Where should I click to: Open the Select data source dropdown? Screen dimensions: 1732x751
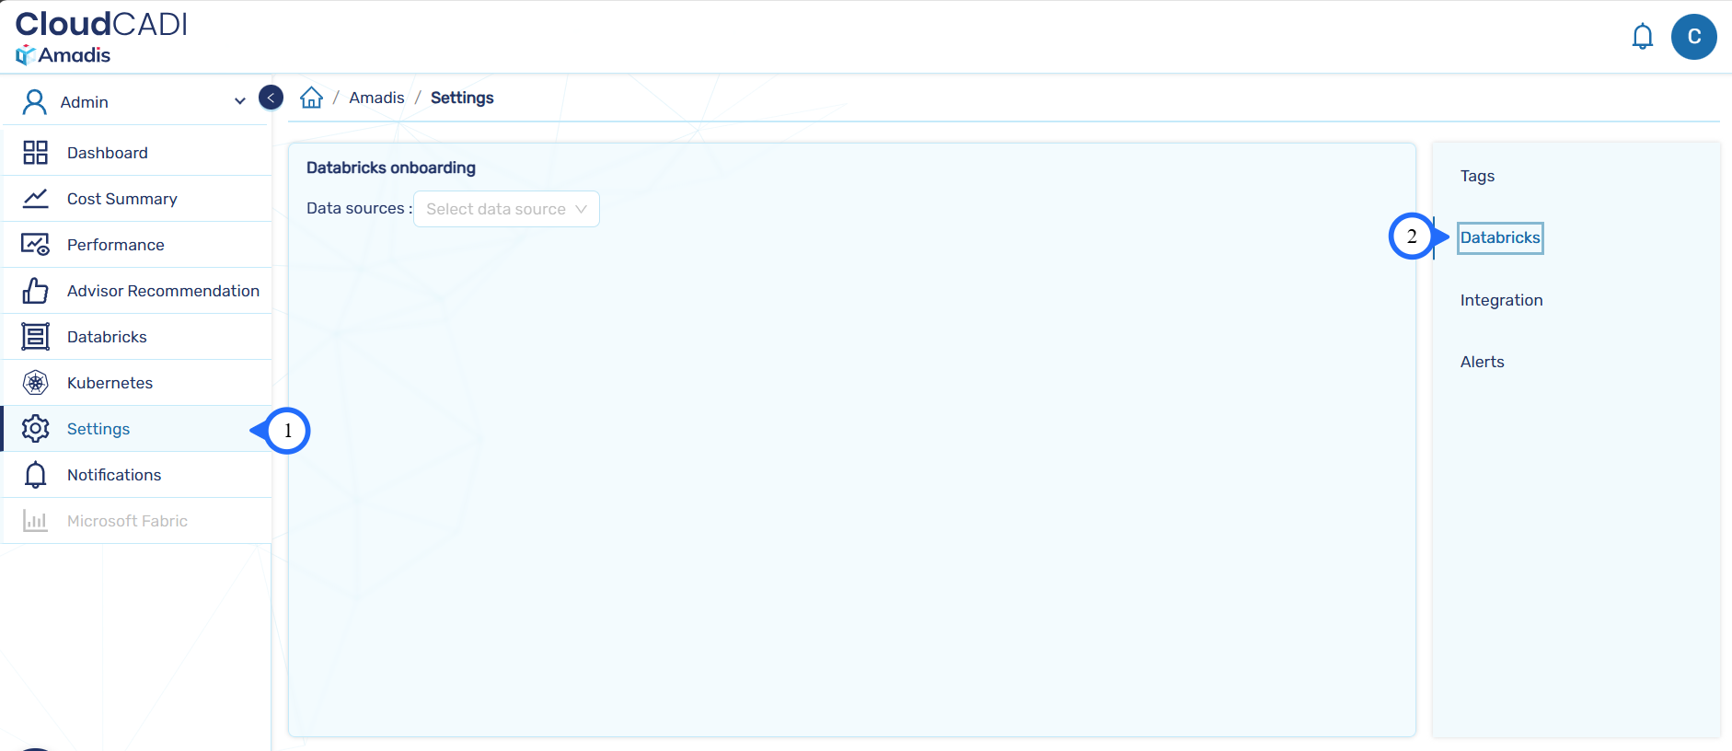tap(497, 209)
